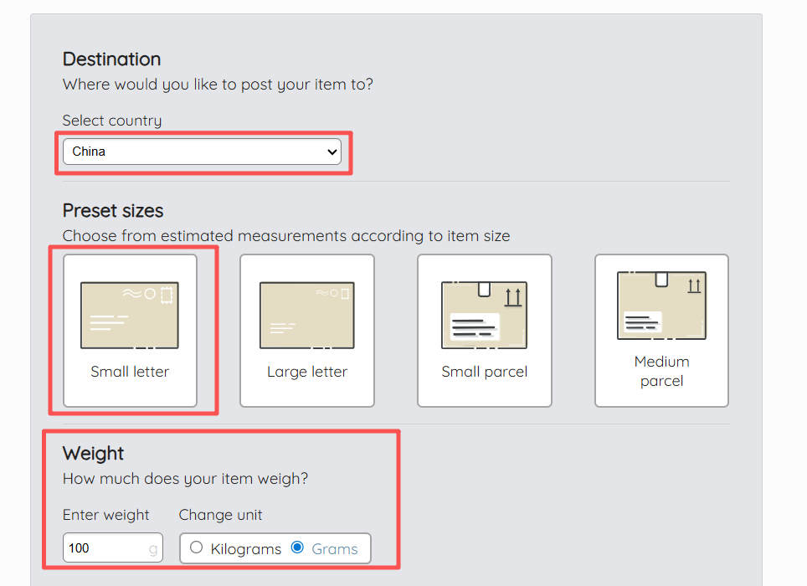This screenshot has height=586, width=807.
Task: Click the "Grams" unit label text
Action: click(x=334, y=549)
